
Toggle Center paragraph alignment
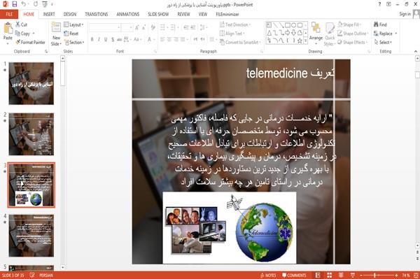click(x=169, y=40)
